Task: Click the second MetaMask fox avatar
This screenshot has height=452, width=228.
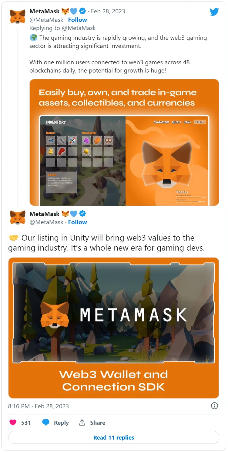Action: pyautogui.click(x=18, y=218)
